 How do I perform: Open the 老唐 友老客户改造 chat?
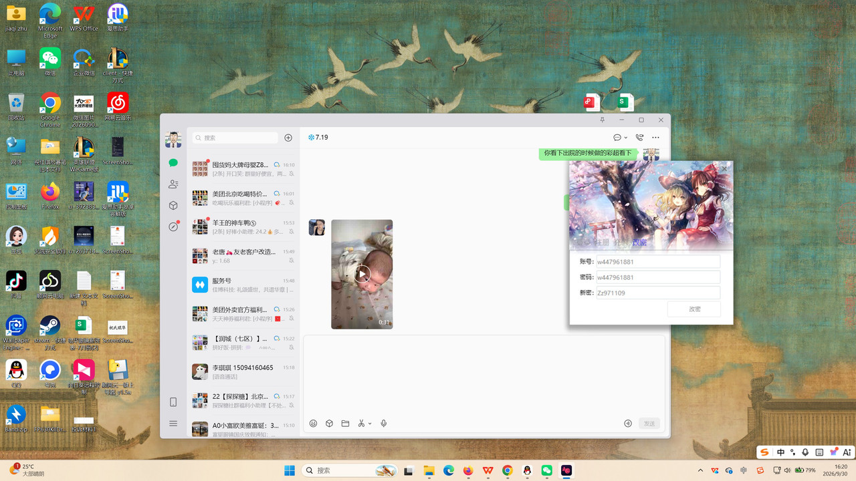[x=243, y=256]
